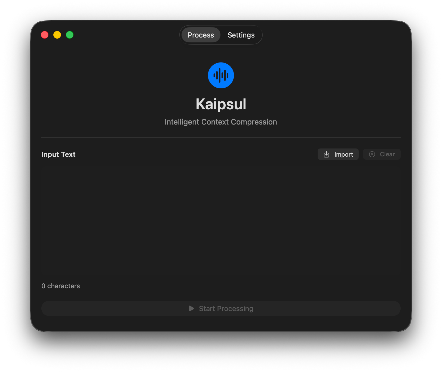Screen dimensions: 442x372
Task: Click the Start Processing button
Action: pos(221,309)
